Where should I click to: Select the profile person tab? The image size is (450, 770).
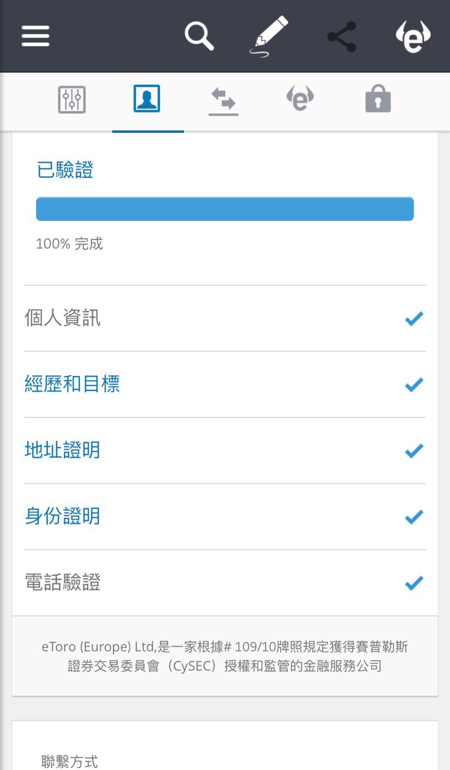147,99
